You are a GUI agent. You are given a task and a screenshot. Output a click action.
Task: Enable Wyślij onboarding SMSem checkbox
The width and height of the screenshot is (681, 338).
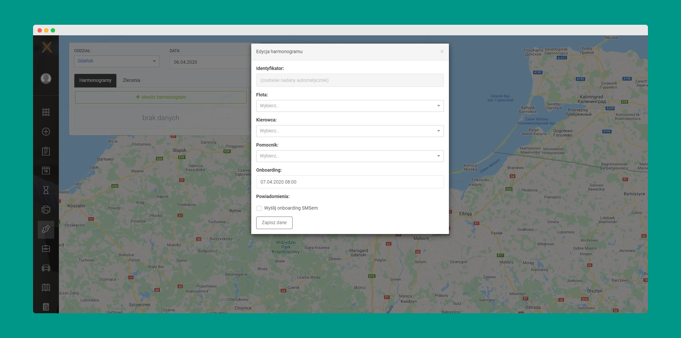[259, 208]
